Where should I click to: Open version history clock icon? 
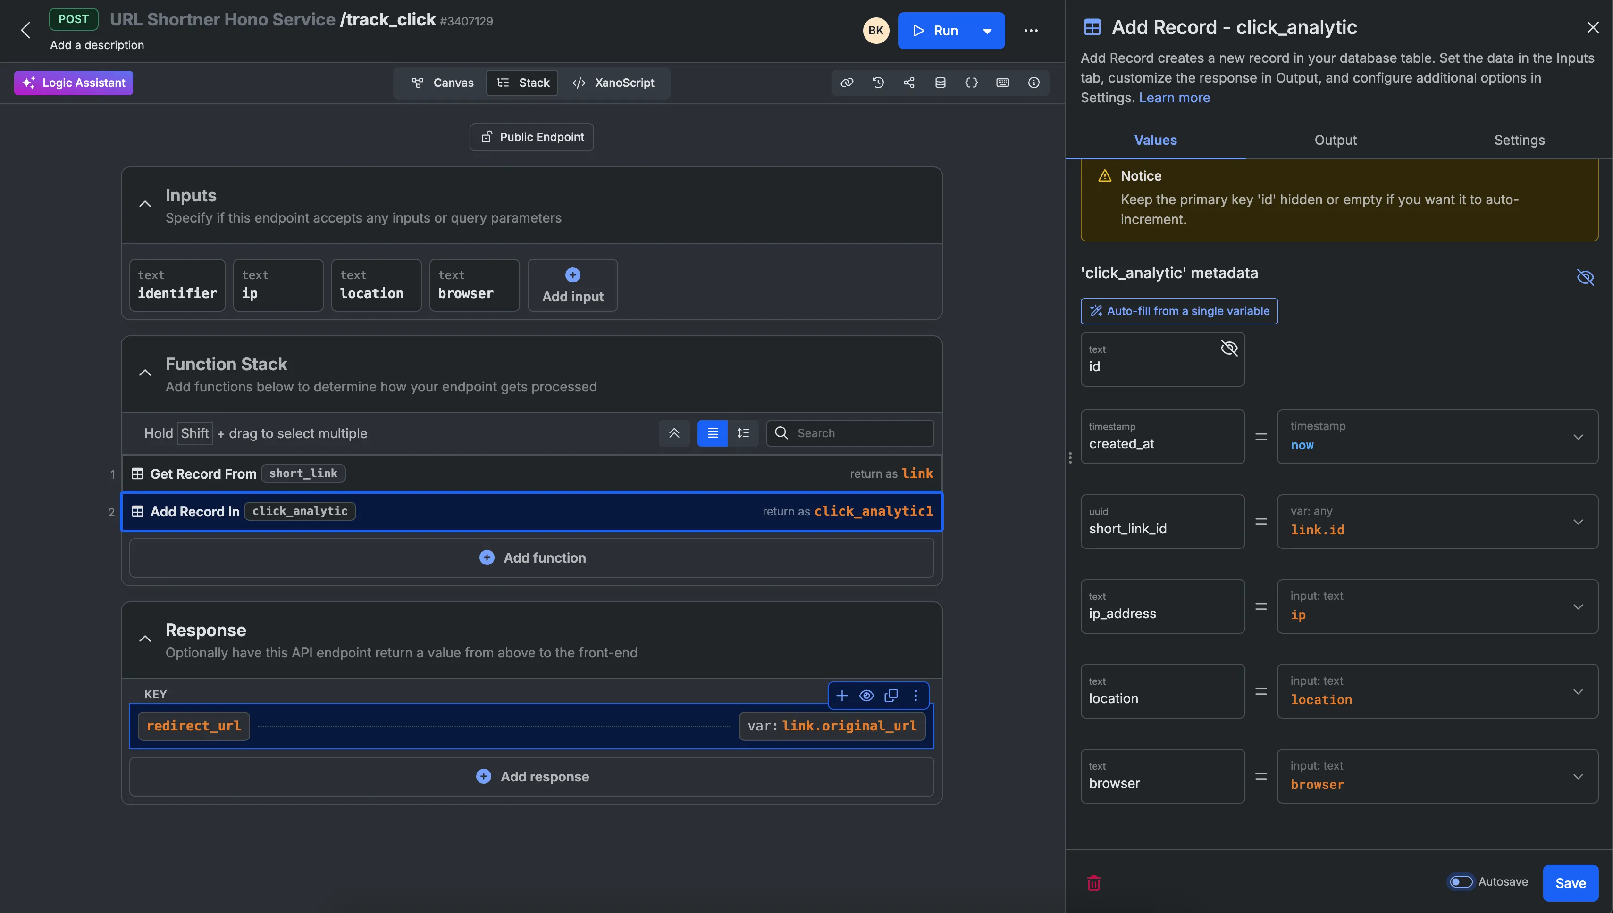tap(878, 83)
